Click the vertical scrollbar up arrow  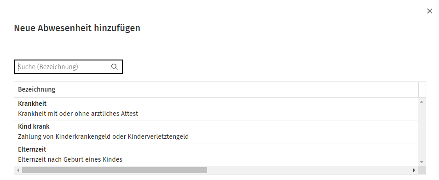click(422, 102)
